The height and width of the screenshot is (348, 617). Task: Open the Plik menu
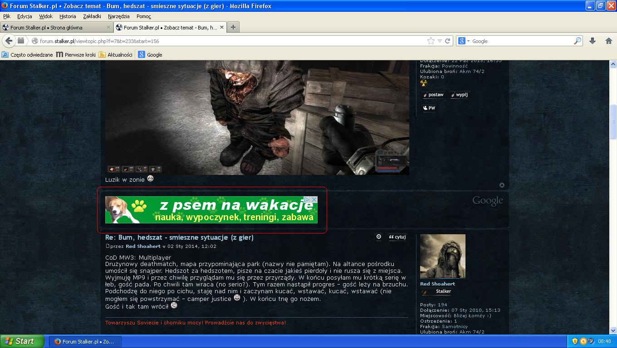tap(7, 16)
